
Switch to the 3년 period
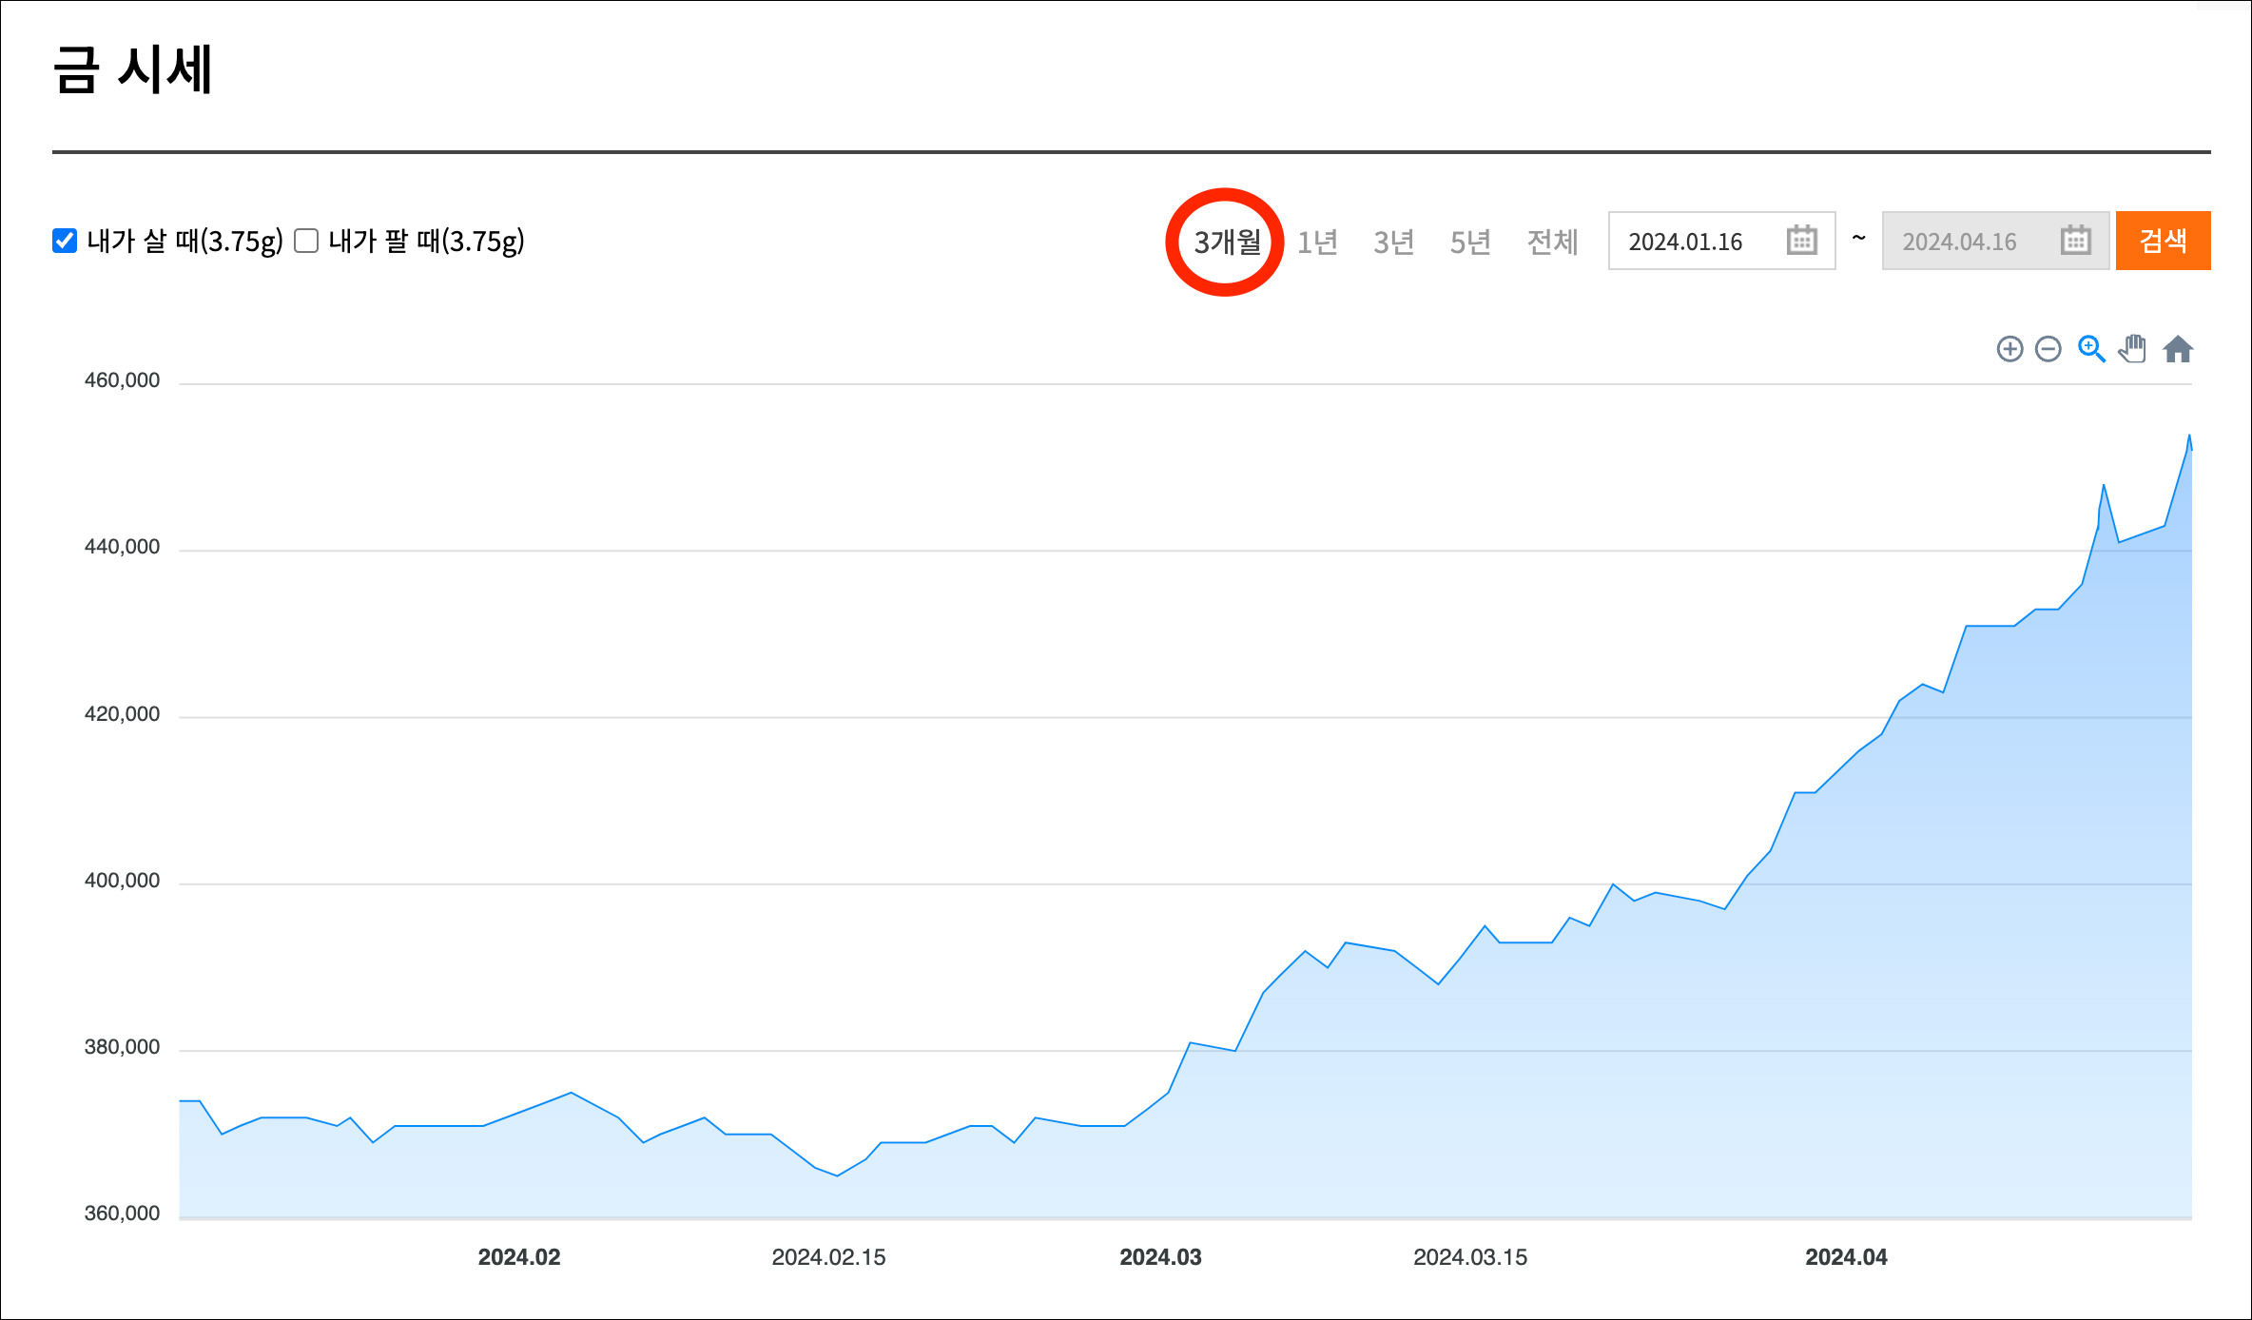point(1393,243)
